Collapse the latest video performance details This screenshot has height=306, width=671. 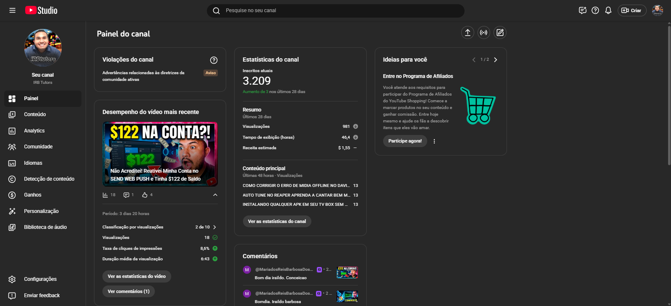coord(215,195)
